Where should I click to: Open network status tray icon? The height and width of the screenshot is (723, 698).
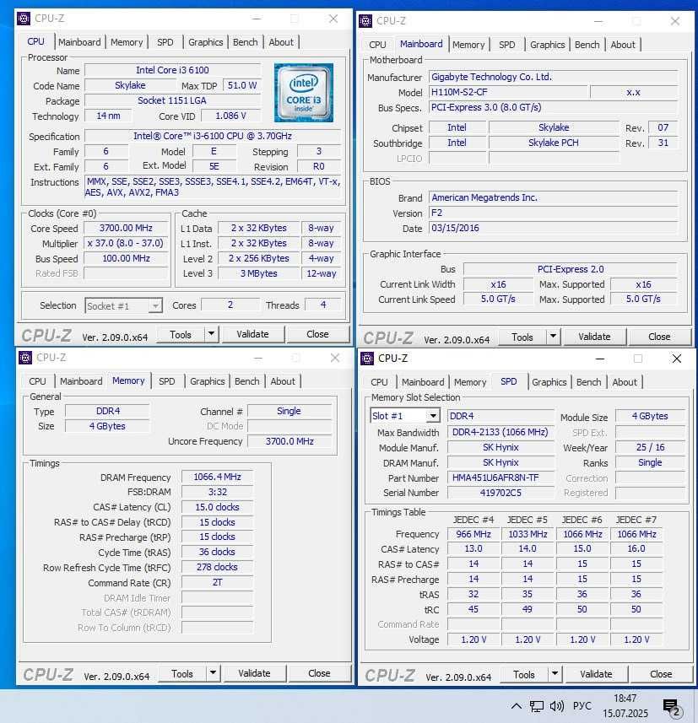536,706
